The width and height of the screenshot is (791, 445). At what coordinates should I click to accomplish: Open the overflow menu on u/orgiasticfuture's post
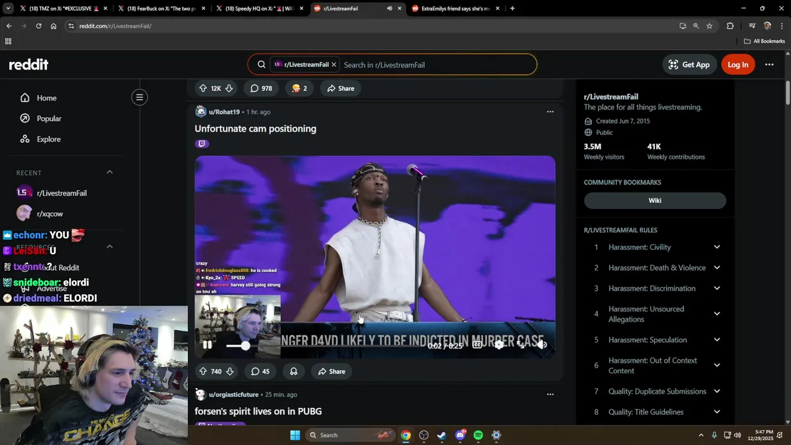(550, 394)
